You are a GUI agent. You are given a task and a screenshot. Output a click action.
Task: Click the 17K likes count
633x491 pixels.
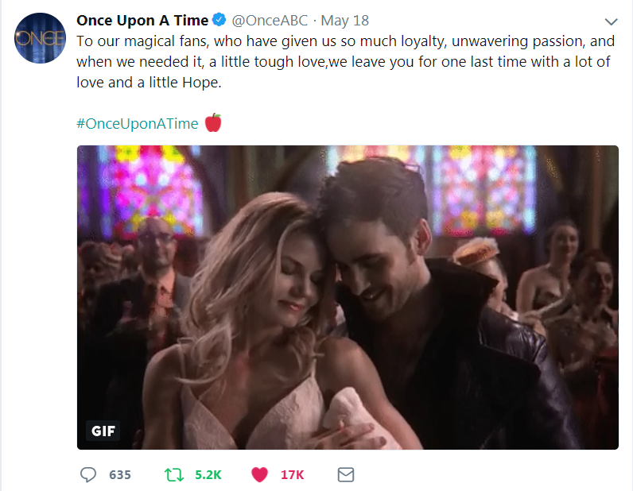[x=293, y=474]
